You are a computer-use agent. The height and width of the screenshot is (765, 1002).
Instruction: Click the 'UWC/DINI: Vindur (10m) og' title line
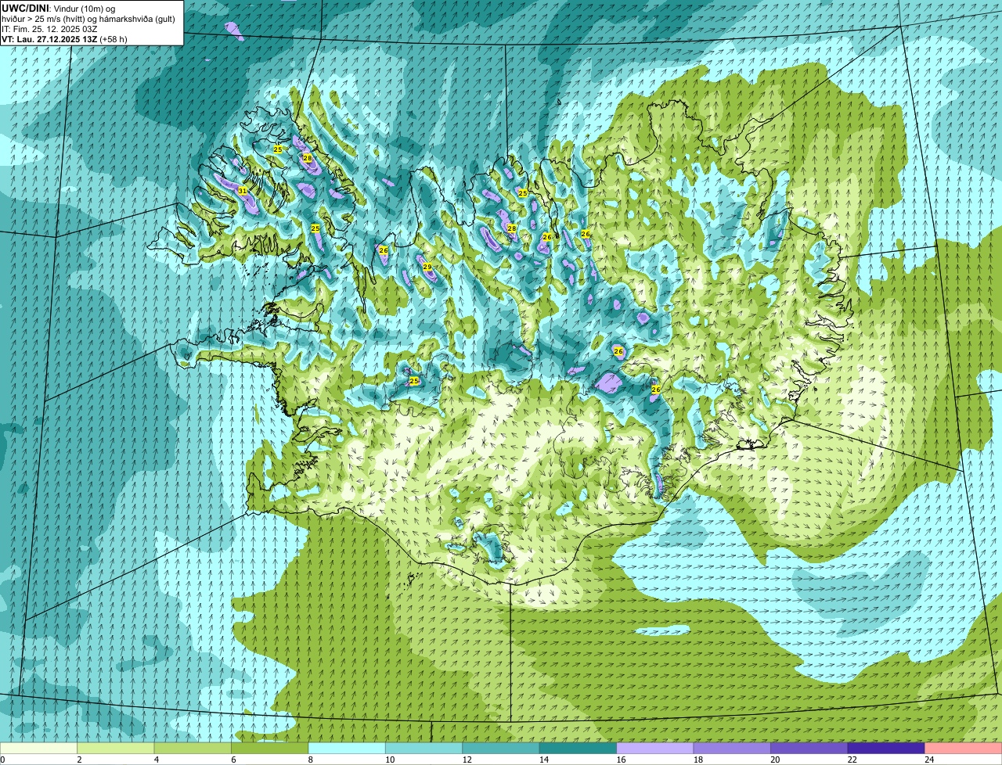pyautogui.click(x=59, y=8)
